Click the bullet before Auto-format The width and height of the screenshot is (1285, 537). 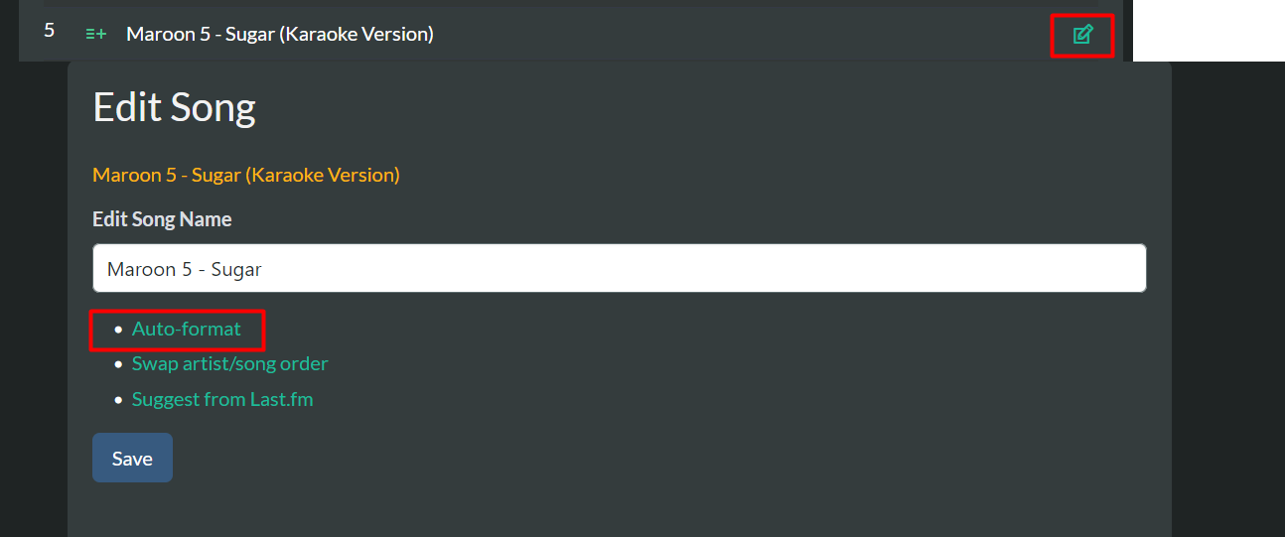(x=118, y=329)
